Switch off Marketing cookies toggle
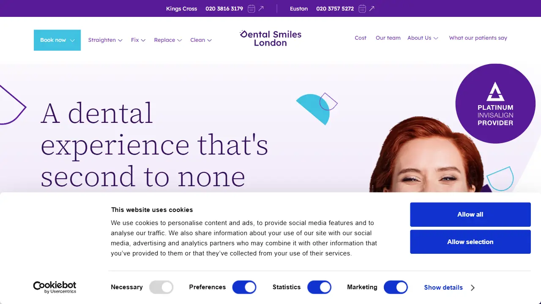The image size is (541, 304). [x=396, y=288]
